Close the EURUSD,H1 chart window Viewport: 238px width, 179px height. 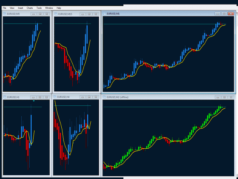click(46, 97)
